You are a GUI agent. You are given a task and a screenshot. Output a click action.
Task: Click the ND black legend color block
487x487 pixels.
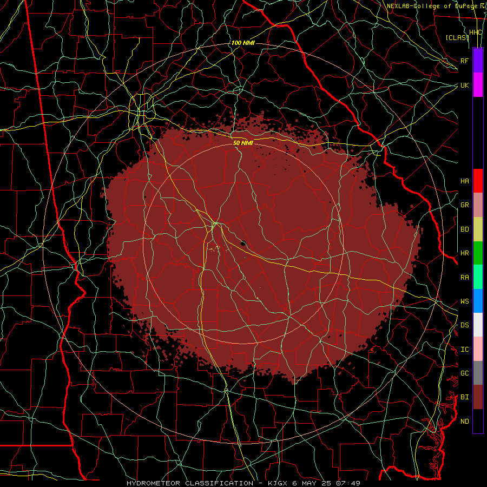tap(478, 421)
